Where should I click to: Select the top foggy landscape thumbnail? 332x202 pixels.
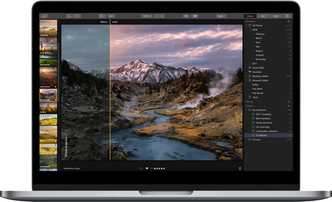48,28
